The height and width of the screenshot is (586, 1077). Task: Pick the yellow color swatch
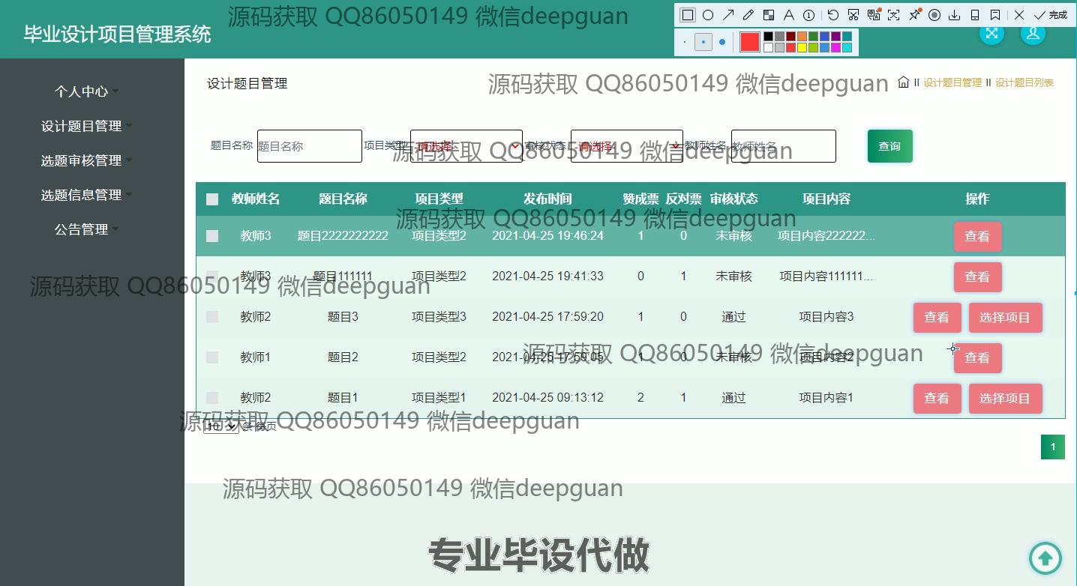coord(802,48)
